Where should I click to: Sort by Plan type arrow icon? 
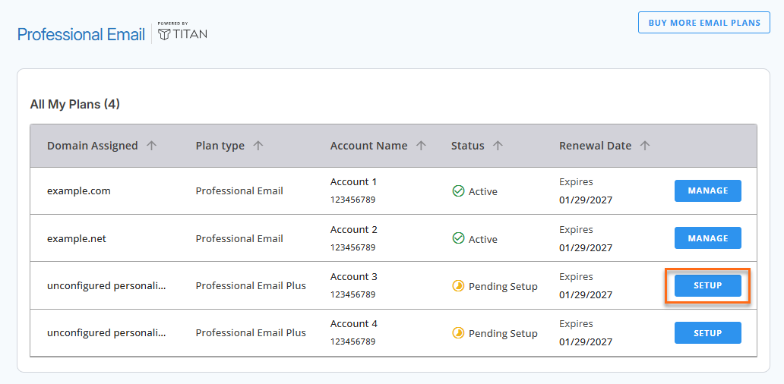[x=258, y=146]
